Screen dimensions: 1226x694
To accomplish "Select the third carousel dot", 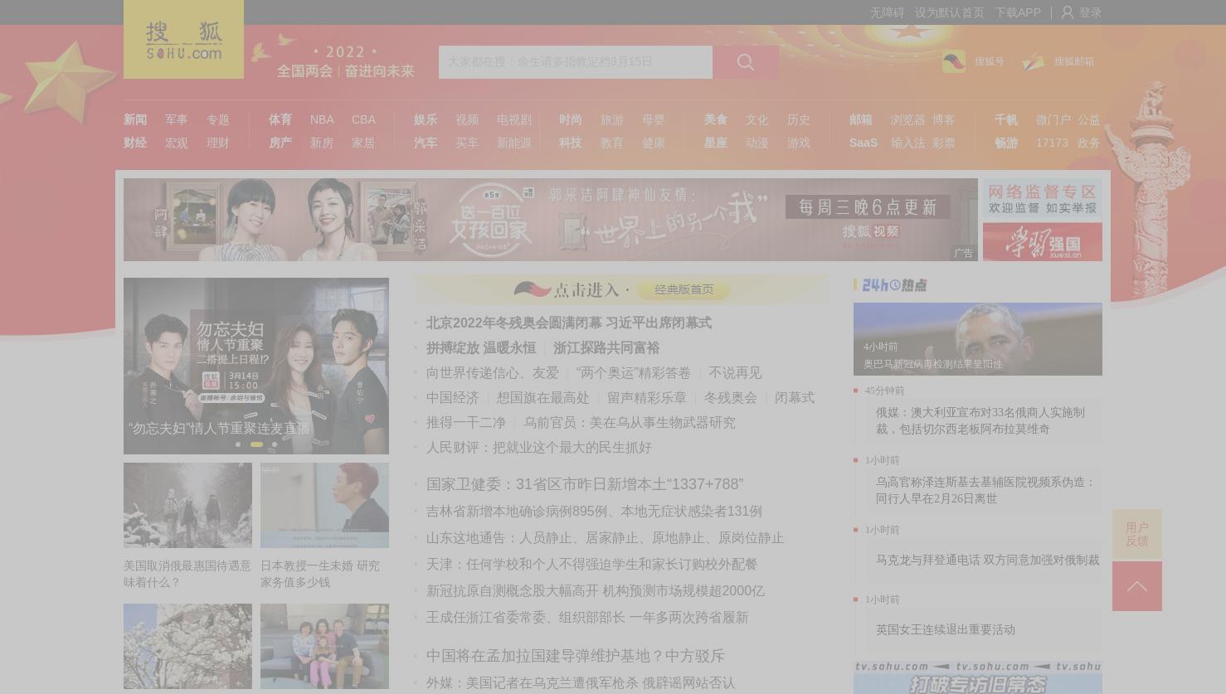I will [x=275, y=444].
